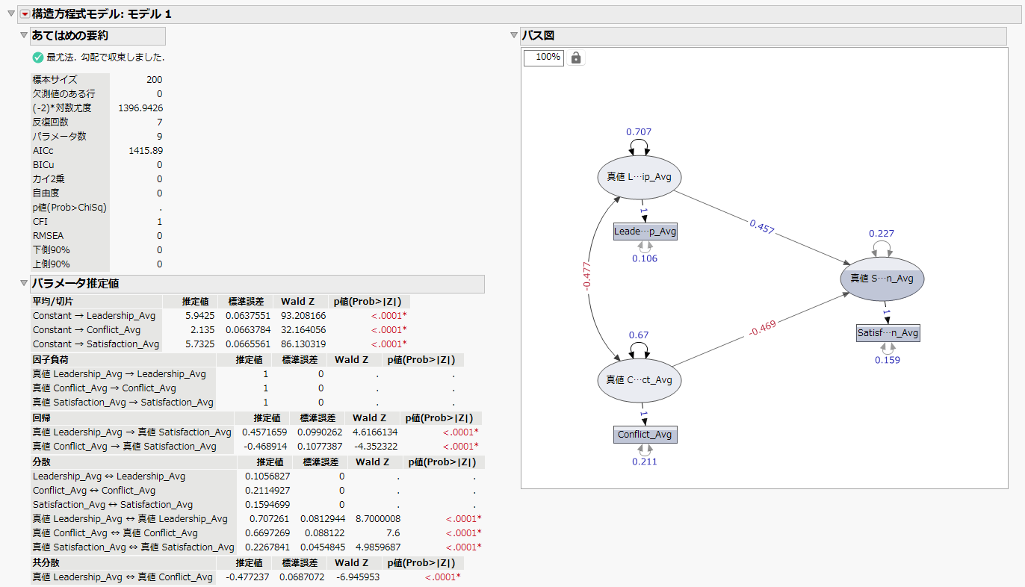Viewport: 1025px width, 587px height.
Task: Click the 0.227 variance label in the diagram
Action: pyautogui.click(x=882, y=234)
